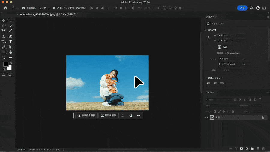Select the Eyedropper tool
The width and height of the screenshot is (270, 152).
tap(4, 31)
